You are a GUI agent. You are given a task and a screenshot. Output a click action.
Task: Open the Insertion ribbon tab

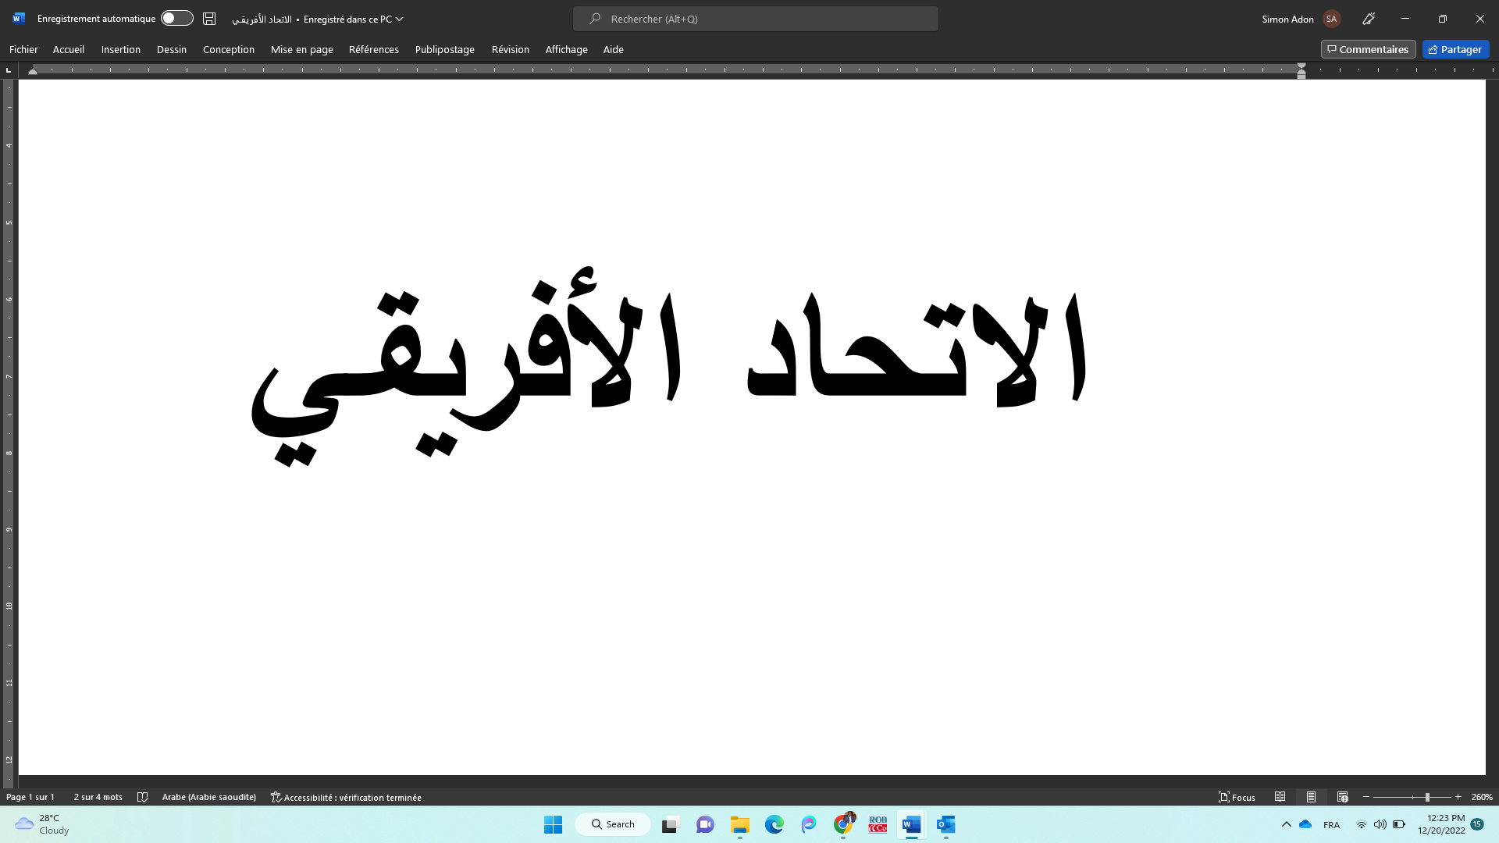click(x=120, y=49)
